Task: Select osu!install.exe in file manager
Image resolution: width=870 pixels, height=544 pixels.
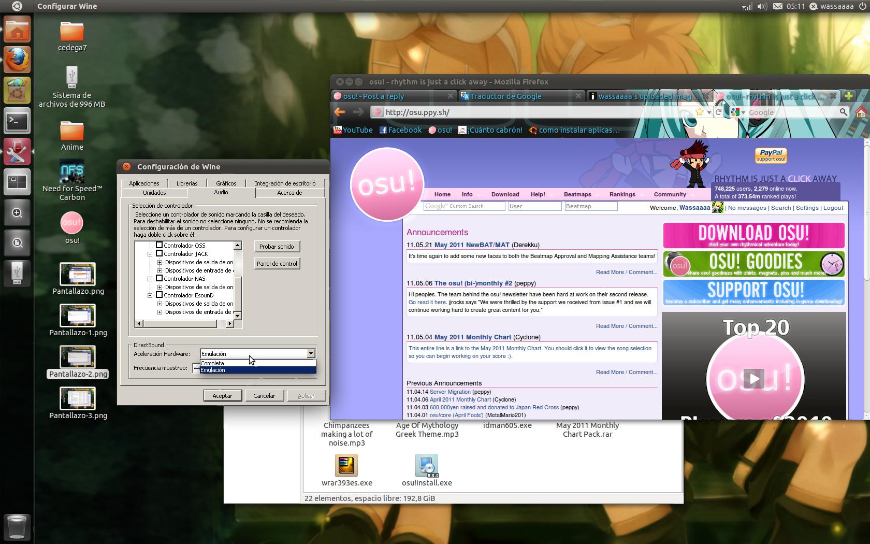Action: 427,470
